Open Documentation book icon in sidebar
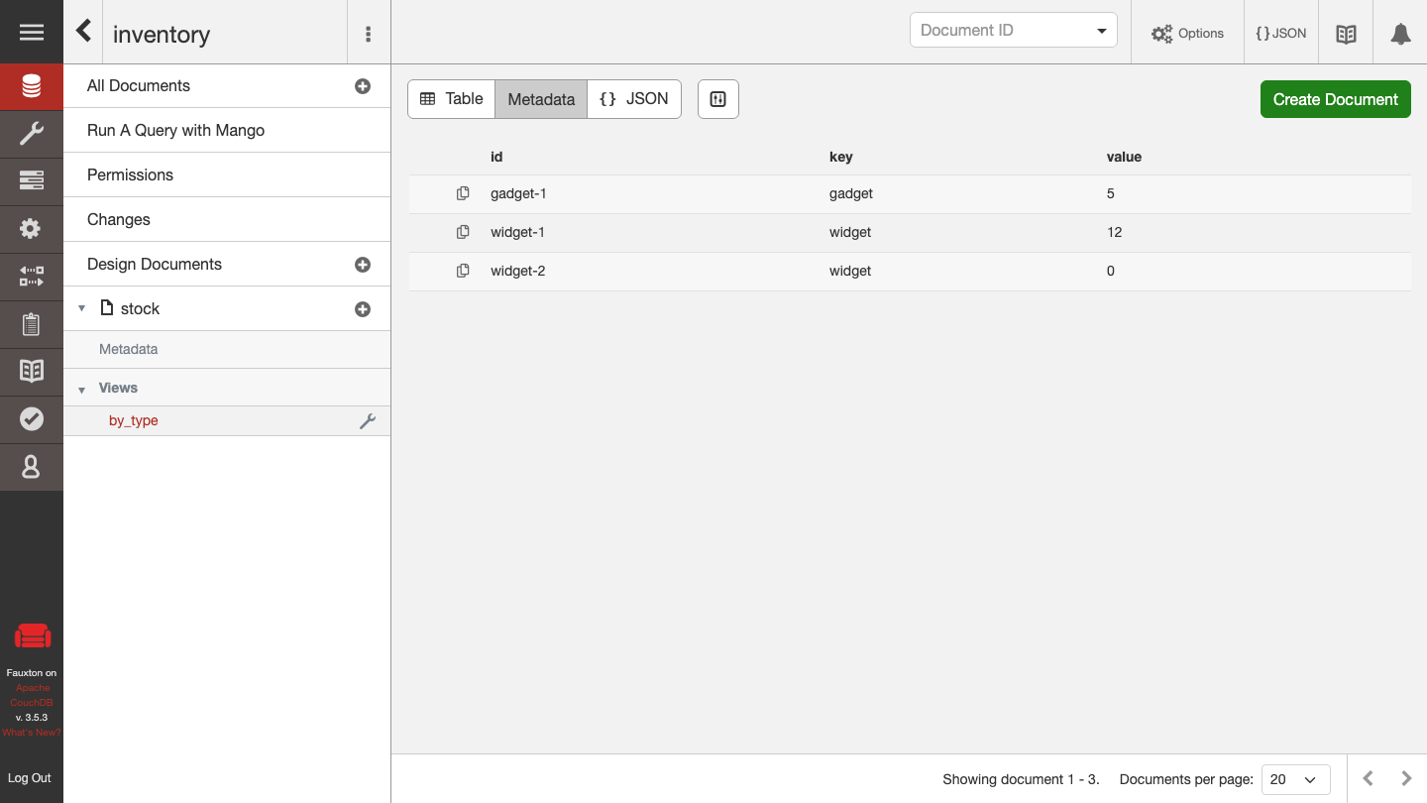This screenshot has width=1427, height=803. coord(32,371)
